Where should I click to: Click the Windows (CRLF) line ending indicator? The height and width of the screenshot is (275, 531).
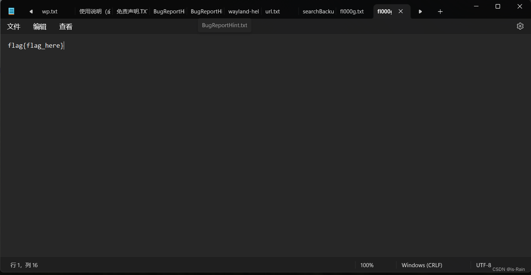point(422,265)
